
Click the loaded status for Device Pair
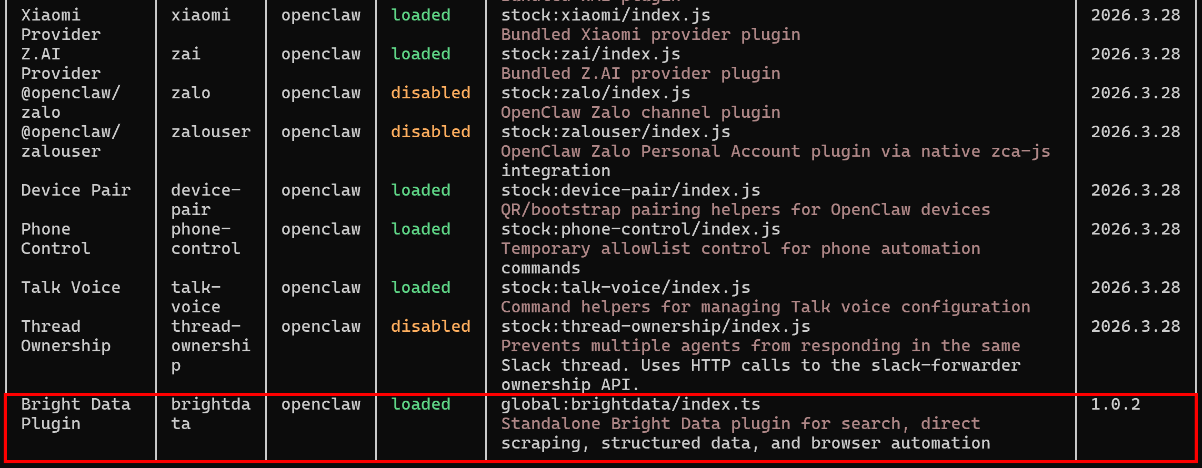(x=420, y=190)
